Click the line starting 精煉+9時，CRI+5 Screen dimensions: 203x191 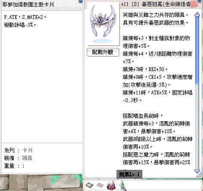(x=157, y=77)
